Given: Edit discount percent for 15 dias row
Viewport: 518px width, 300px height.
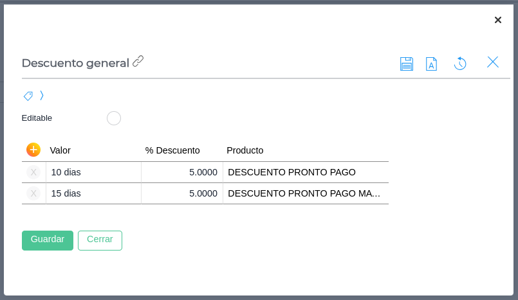Looking at the screenshot, I should point(182,193).
